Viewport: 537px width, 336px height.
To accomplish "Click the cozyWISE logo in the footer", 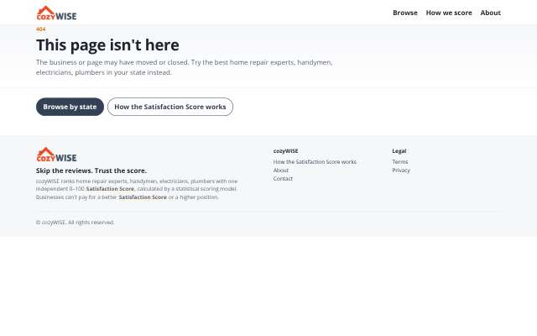I will click(56, 155).
